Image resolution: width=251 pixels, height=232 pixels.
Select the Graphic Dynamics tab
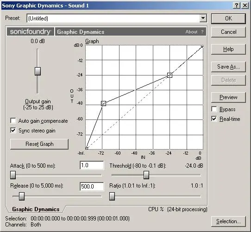point(36,209)
